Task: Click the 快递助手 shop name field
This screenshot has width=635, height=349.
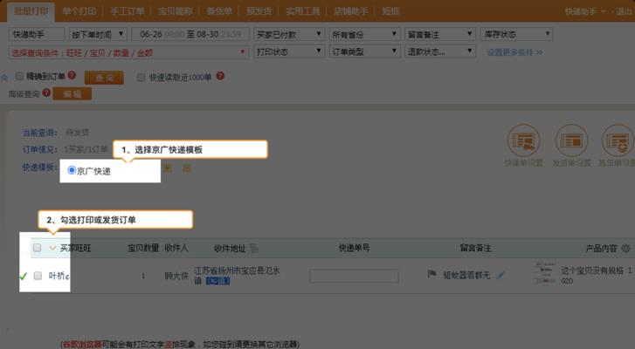Action: pyautogui.click(x=36, y=34)
